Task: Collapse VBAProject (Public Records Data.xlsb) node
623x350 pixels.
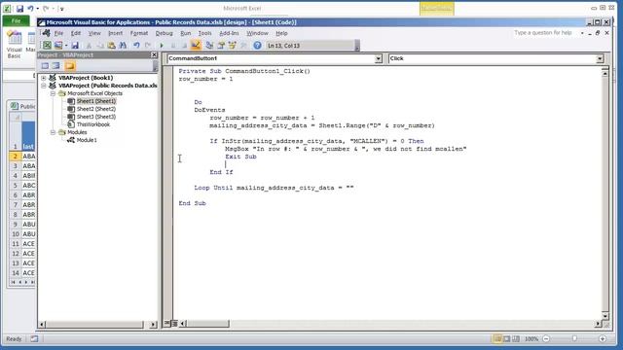Action: pyautogui.click(x=43, y=86)
